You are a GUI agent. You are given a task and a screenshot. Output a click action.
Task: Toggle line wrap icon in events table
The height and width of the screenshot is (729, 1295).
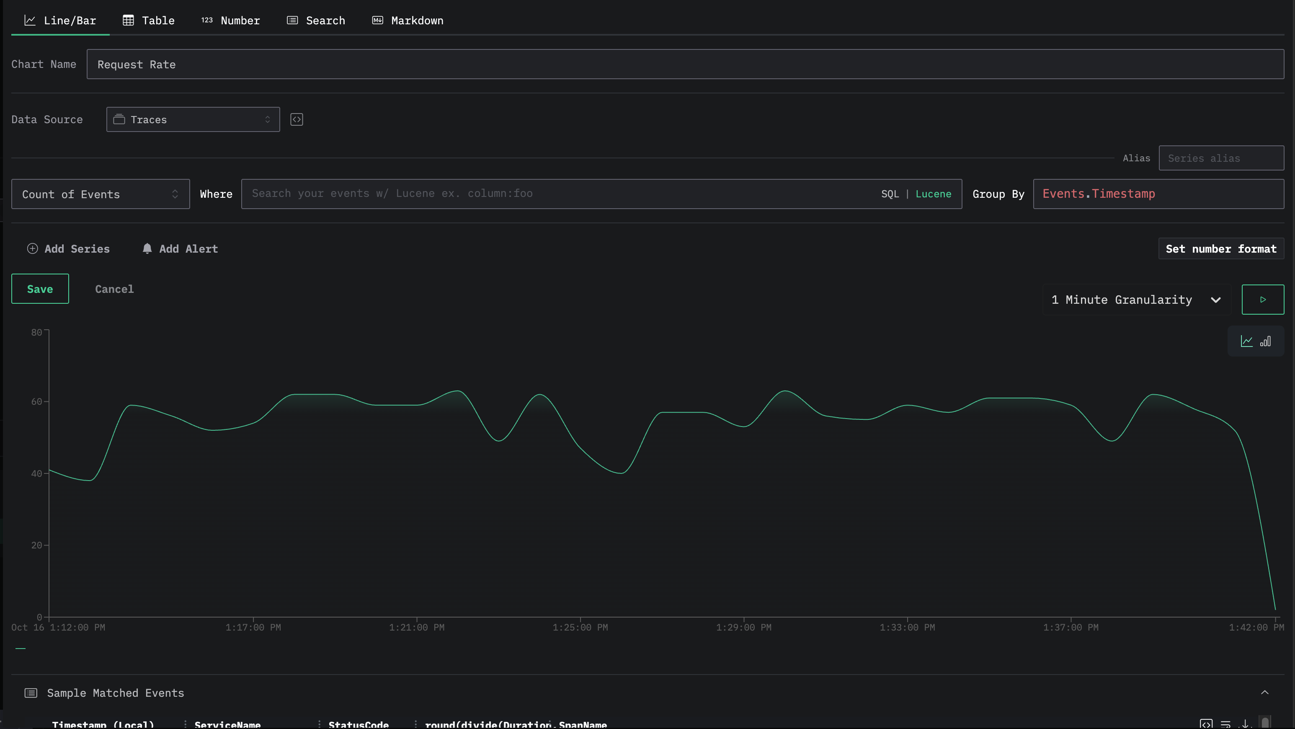(x=1225, y=724)
